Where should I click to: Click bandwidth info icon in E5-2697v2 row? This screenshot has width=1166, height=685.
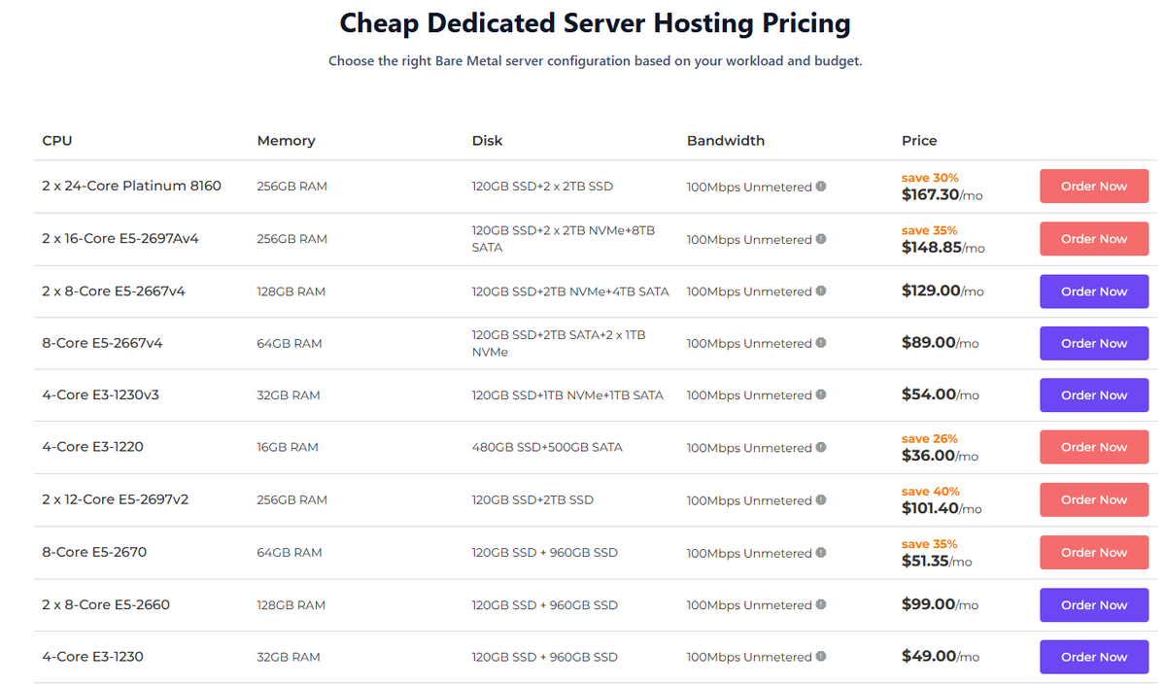pos(821,499)
